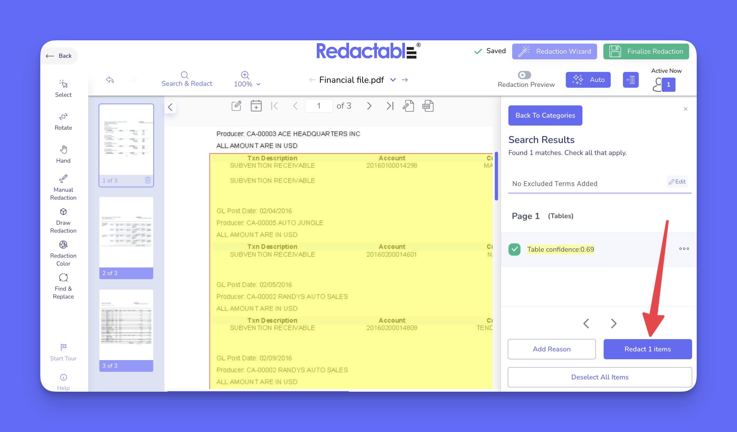Click the undo arrow icon
The width and height of the screenshot is (737, 432).
pyautogui.click(x=110, y=80)
